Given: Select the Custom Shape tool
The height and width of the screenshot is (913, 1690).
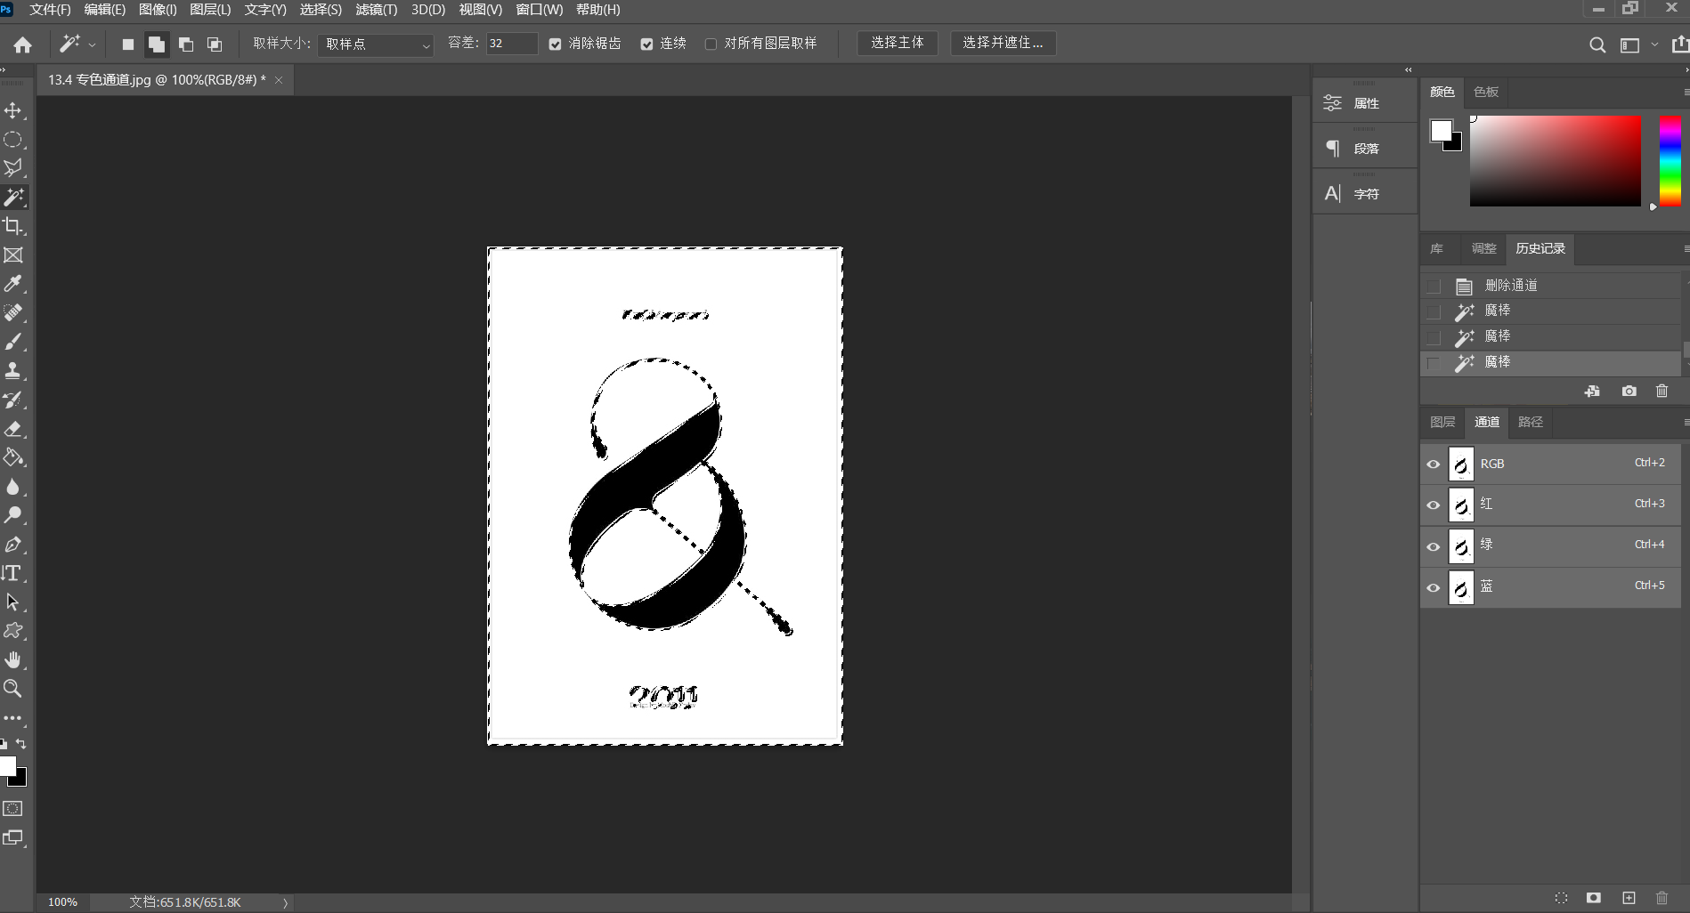Looking at the screenshot, I should coord(13,631).
